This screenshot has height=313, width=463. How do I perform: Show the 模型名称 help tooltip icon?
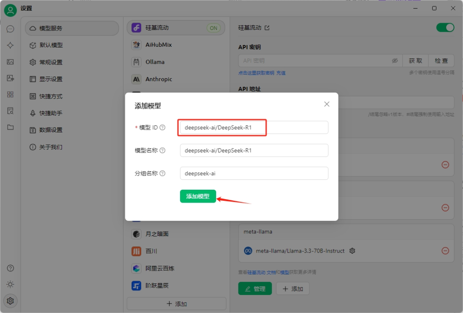pyautogui.click(x=162, y=150)
